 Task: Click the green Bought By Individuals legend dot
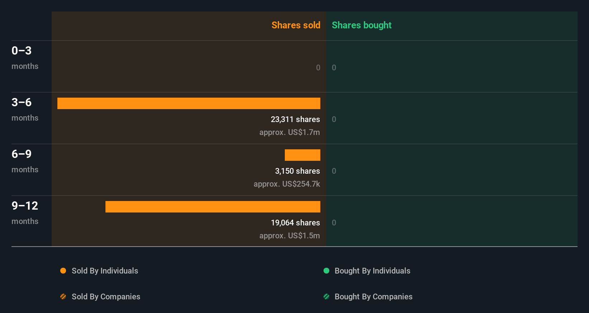tap(326, 271)
